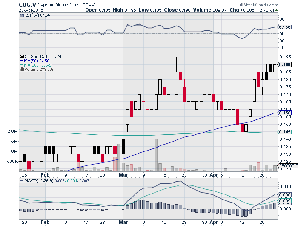298x226 pixels.
Task: Click the Close 0.190 value
Action: tap(177, 10)
